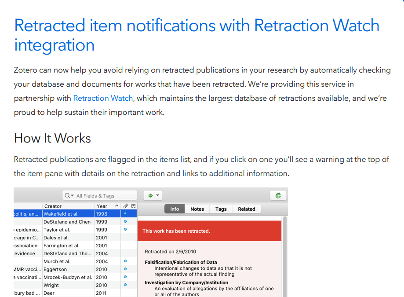Click the attachment dot for Wright
This screenshot has width=404, height=297.
click(x=125, y=285)
